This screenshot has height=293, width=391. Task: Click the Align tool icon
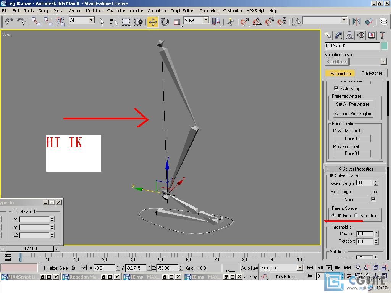coord(369,22)
